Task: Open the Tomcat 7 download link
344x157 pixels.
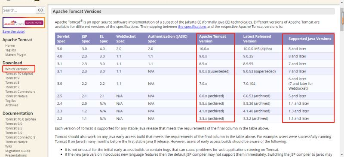Action: (x=12, y=87)
